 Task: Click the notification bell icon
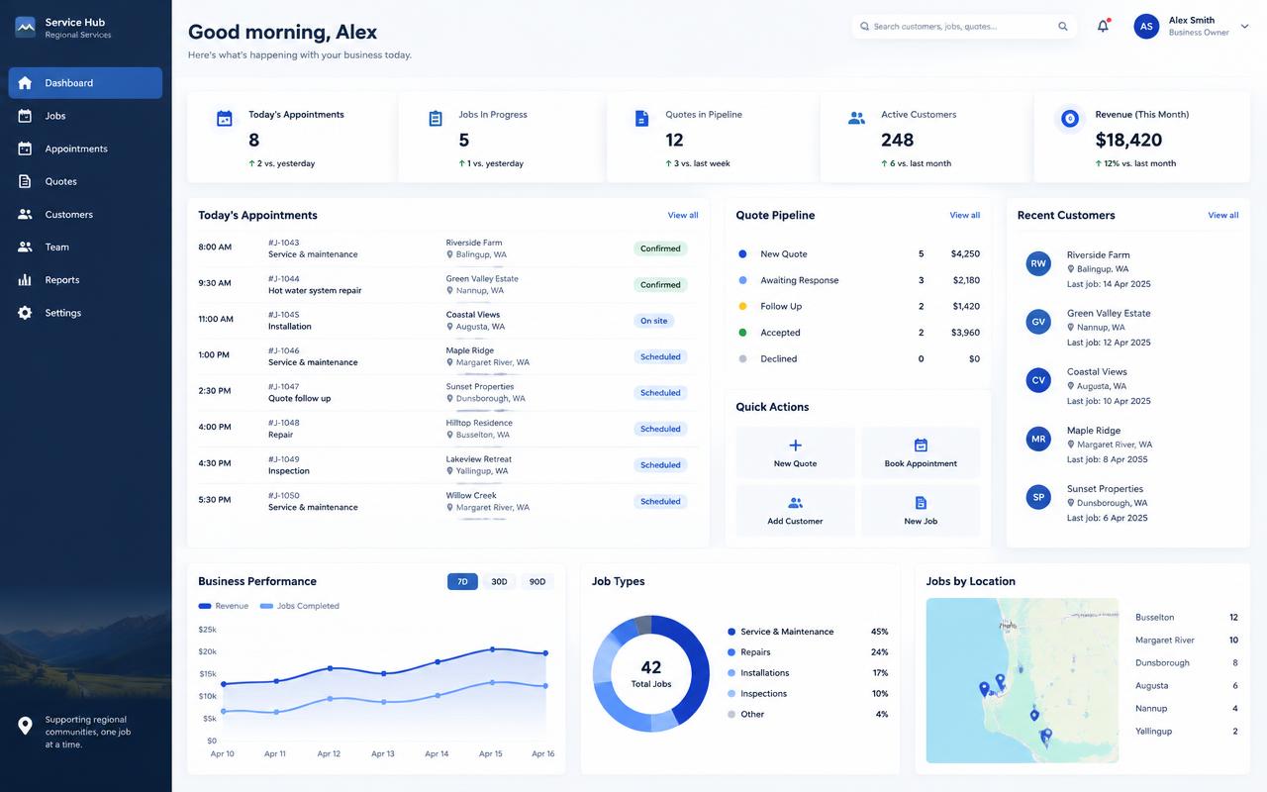[1103, 27]
